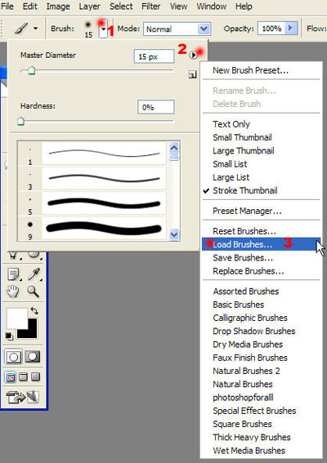The width and height of the screenshot is (327, 463).
Task: Open the Image menu
Action: tap(58, 7)
